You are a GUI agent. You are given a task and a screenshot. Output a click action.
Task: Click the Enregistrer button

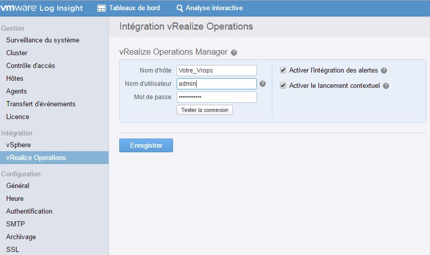(146, 146)
